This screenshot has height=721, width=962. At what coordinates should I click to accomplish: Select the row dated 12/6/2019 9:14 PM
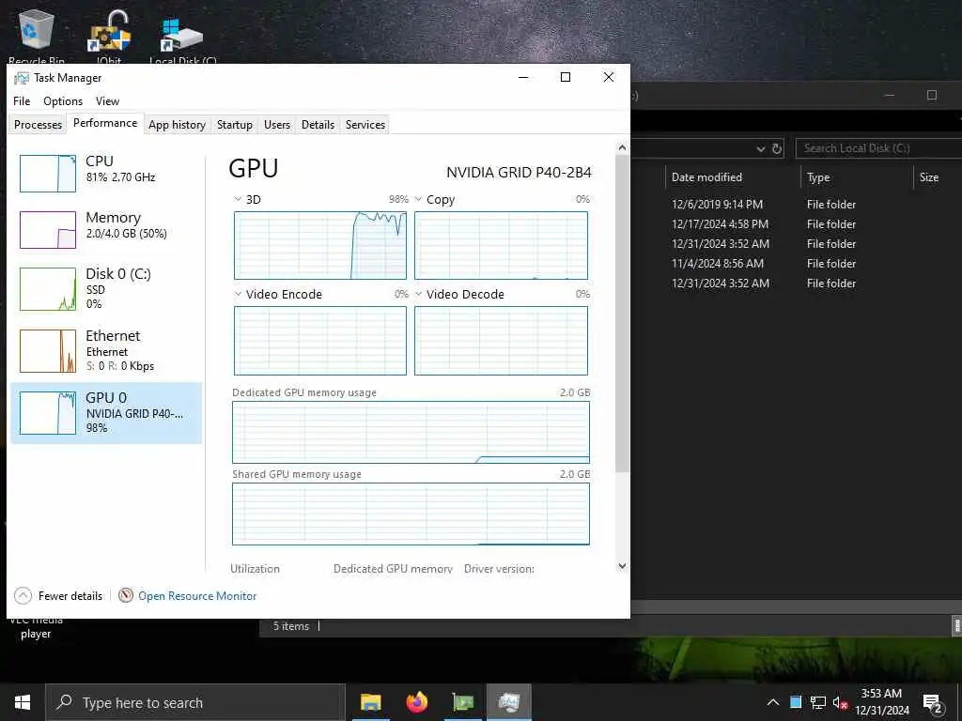(x=797, y=204)
